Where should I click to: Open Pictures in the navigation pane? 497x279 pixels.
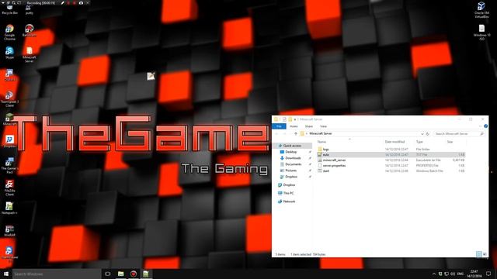(x=290, y=170)
